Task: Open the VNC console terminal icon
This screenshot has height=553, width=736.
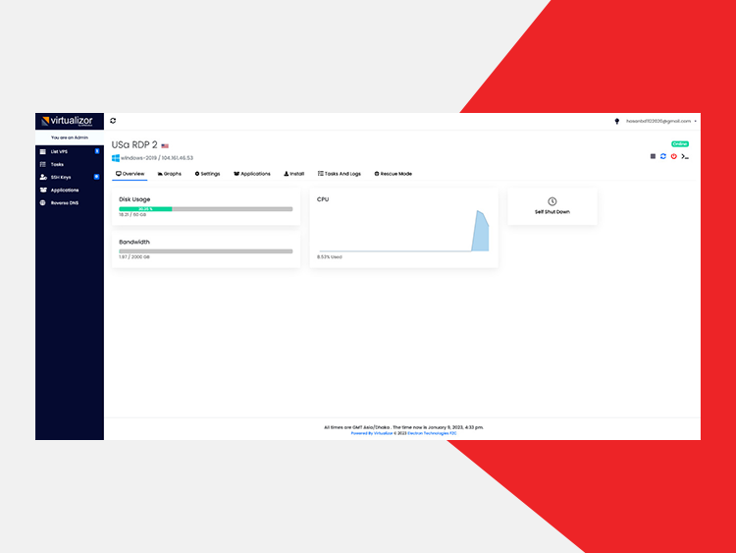Action: 685,156
